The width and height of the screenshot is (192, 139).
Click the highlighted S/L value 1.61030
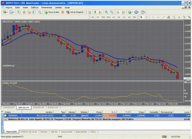click(x=109, y=115)
